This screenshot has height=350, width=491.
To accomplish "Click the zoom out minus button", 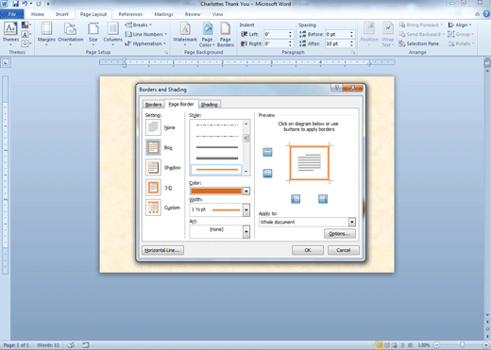I will click(x=436, y=345).
